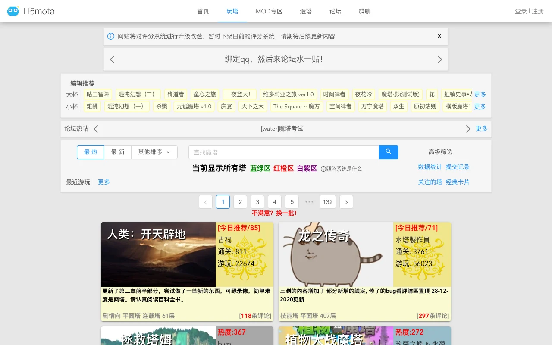Click 颜色系统是什么 help text
Screen dimensions: 552x345
pos(344,169)
